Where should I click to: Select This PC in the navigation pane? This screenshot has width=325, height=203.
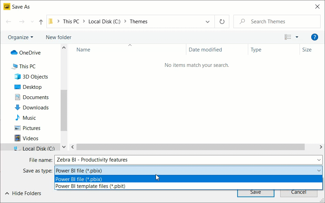[x=24, y=66]
